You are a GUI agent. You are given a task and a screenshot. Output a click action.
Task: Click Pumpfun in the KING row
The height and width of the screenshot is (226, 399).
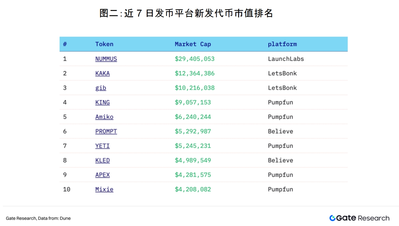click(281, 103)
